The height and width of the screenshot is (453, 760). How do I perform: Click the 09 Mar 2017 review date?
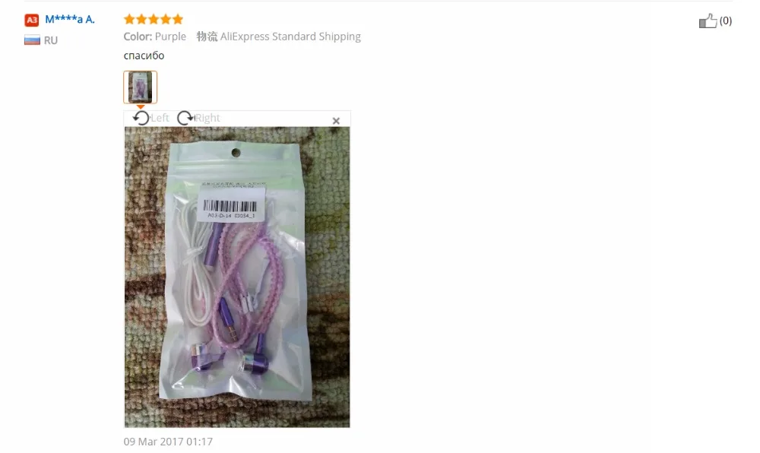click(x=168, y=442)
